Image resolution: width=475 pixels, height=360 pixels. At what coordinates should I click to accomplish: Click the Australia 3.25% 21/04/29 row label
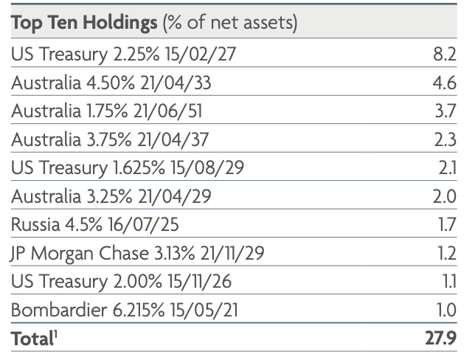click(x=111, y=197)
